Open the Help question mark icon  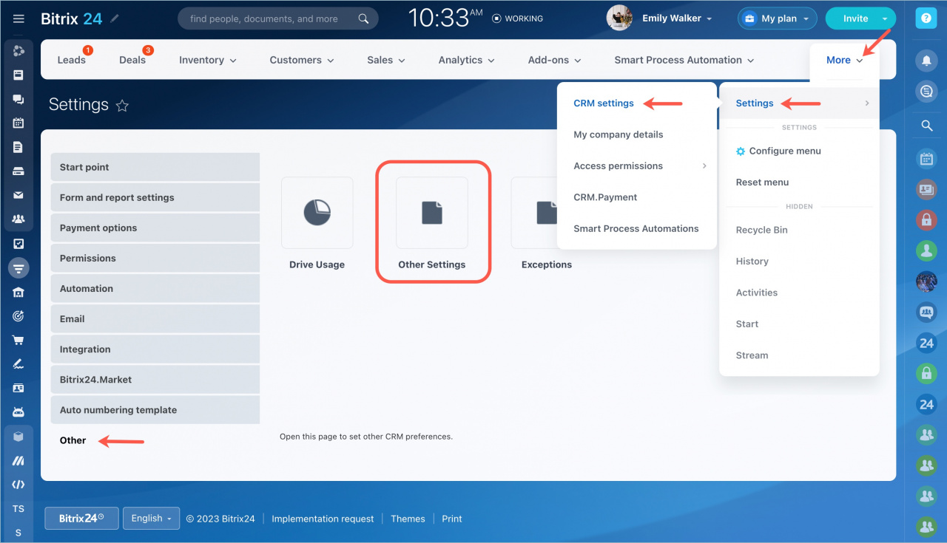tap(925, 19)
